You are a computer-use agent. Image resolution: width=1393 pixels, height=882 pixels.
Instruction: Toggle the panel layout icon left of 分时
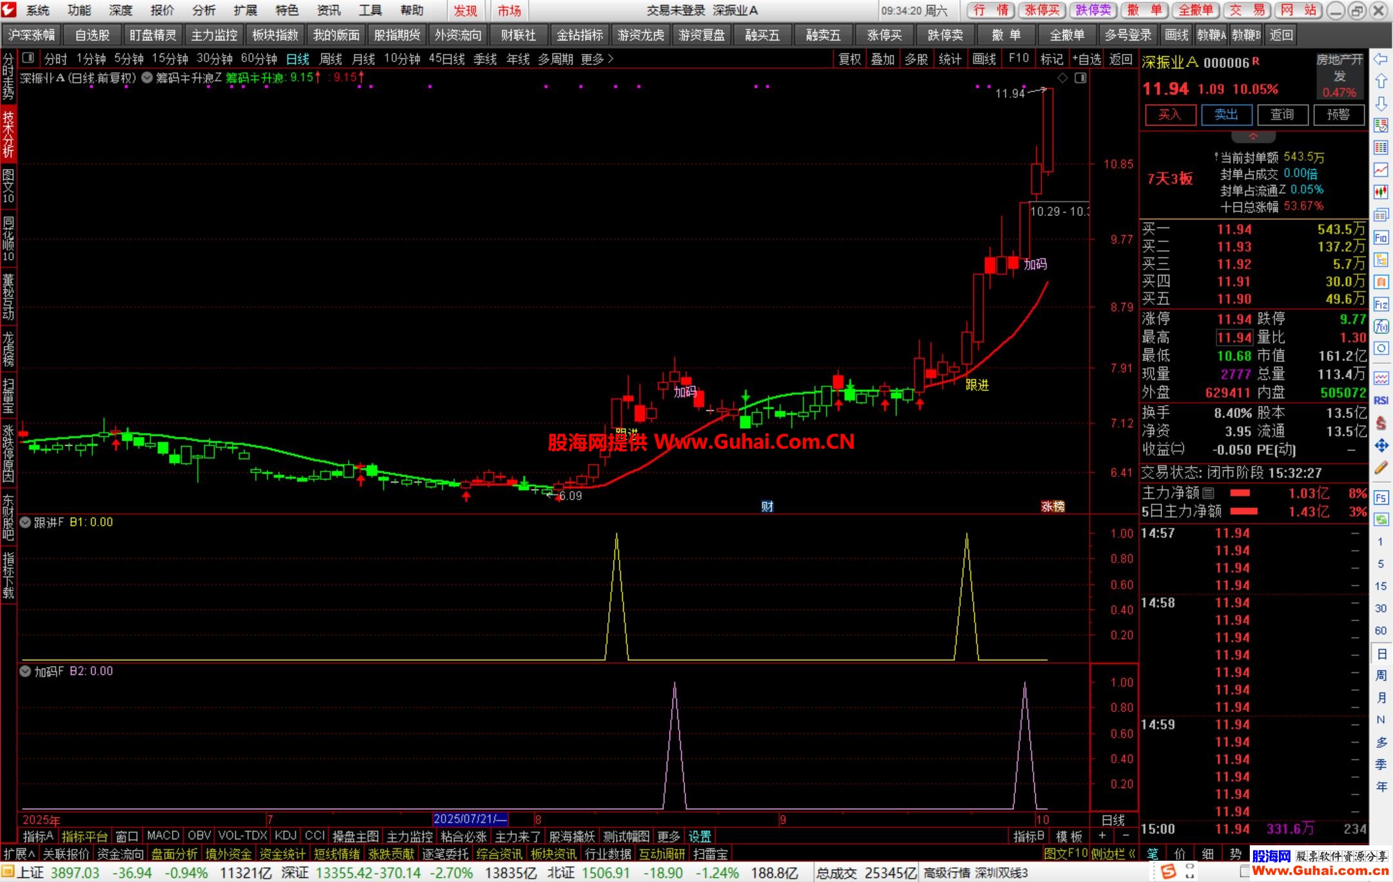click(x=28, y=59)
